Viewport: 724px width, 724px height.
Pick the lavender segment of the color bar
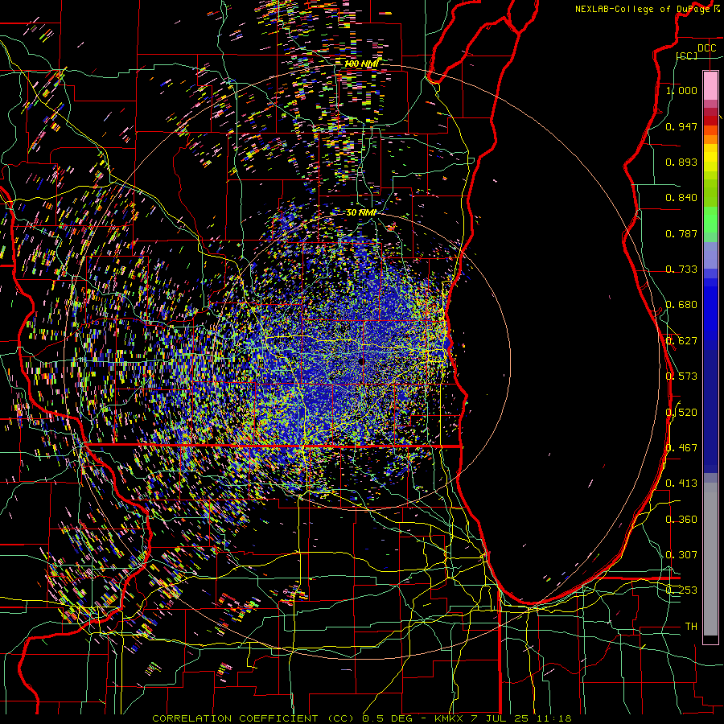tap(710, 255)
